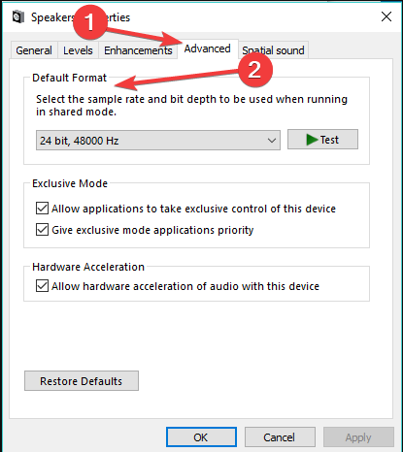The image size is (403, 452).
Task: Click the speaker icon in title bar
Action: [18, 16]
